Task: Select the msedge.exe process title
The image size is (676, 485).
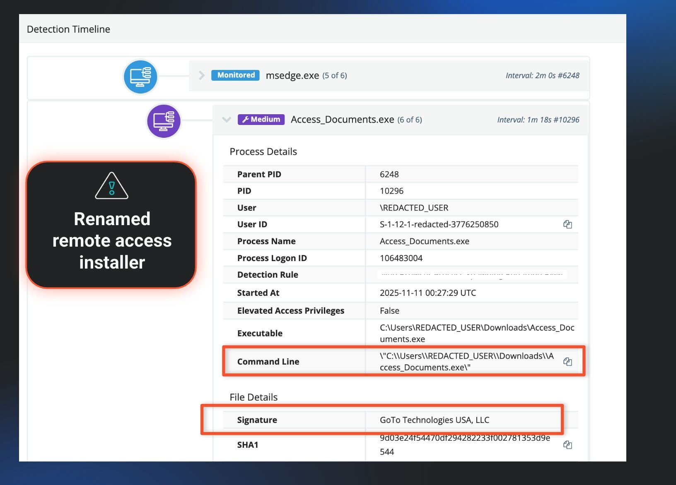Action: coord(292,75)
